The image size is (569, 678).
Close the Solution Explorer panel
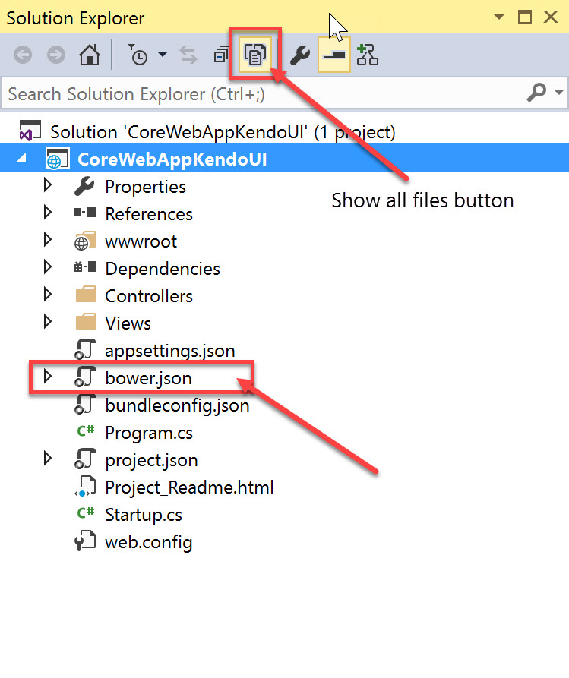[x=551, y=17]
